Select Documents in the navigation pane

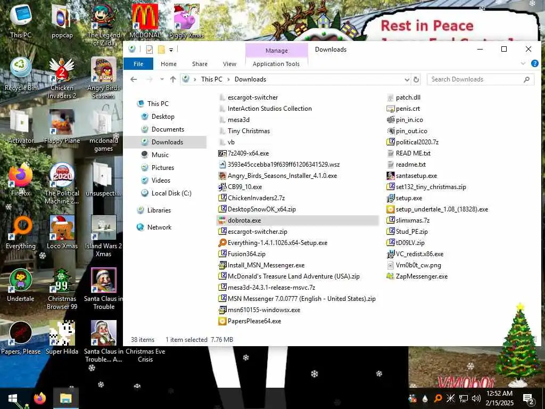[168, 129]
